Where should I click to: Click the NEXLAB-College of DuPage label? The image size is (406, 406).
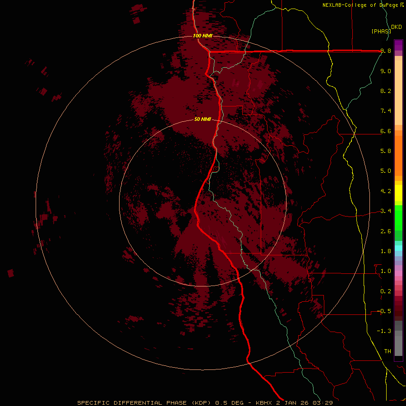360,5
